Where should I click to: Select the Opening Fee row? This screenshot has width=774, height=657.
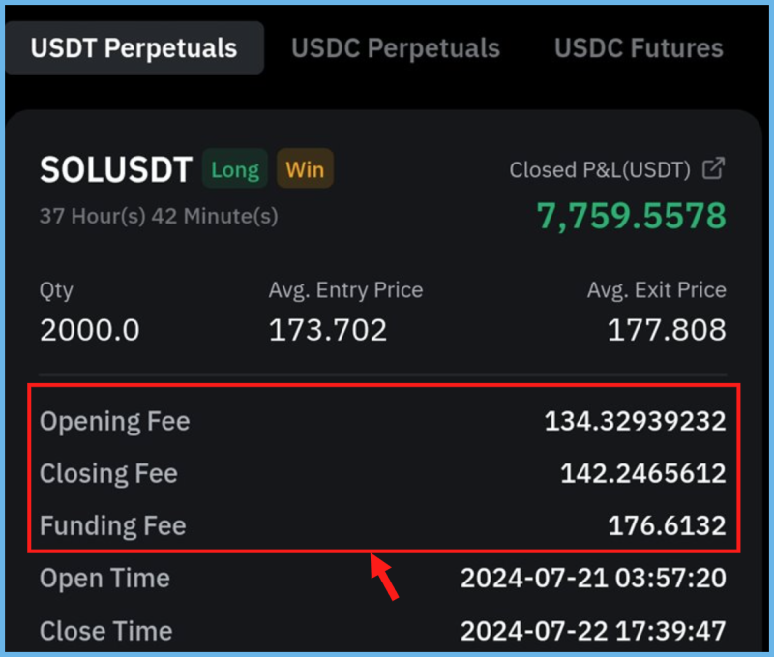pos(383,421)
